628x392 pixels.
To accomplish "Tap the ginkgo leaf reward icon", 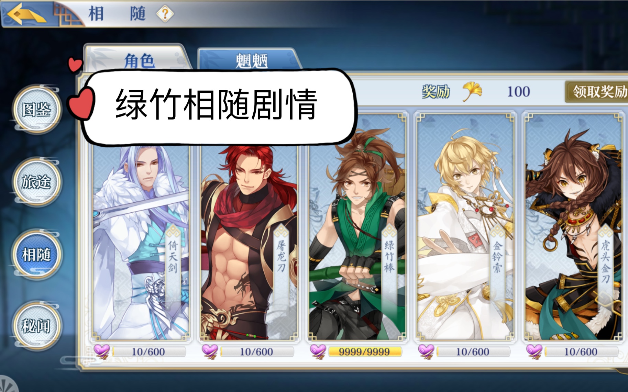I will (x=472, y=91).
